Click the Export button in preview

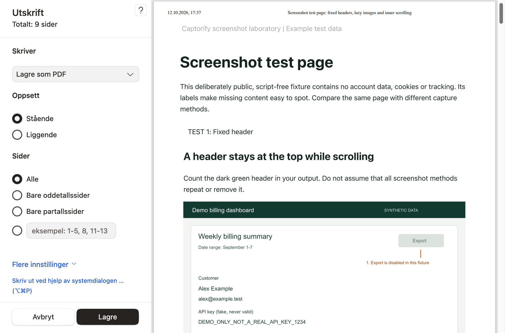coord(421,241)
